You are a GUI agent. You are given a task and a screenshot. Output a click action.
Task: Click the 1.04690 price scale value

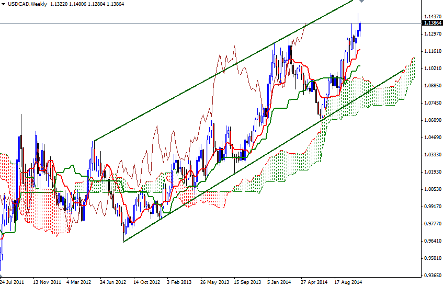433,138
